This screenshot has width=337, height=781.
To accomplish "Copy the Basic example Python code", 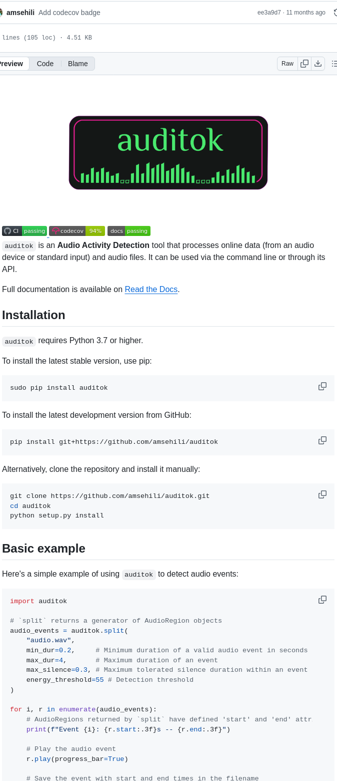I will click(x=322, y=600).
